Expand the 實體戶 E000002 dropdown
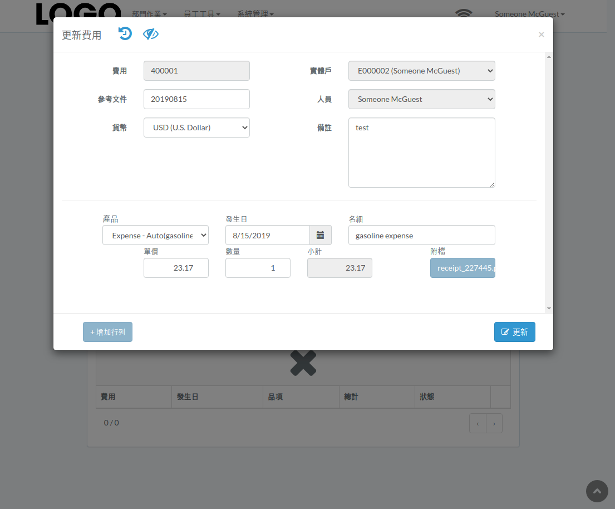The width and height of the screenshot is (615, 509). pyautogui.click(x=422, y=71)
